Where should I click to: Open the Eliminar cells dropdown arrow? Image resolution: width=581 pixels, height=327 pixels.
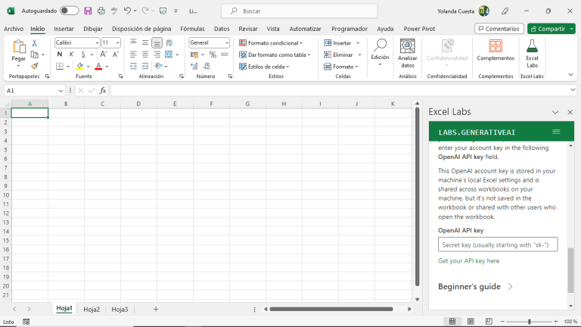click(359, 54)
